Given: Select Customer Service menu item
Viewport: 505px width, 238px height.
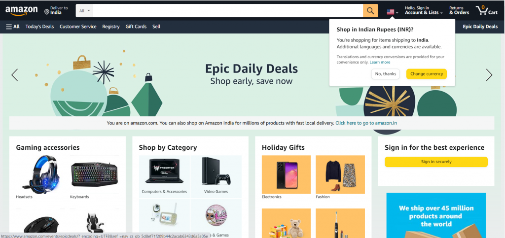Looking at the screenshot, I should pos(78,27).
